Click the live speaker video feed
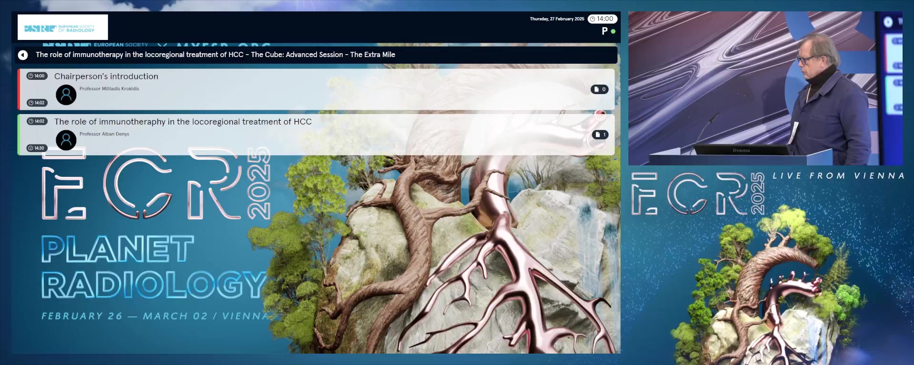Screen dimensions: 914x365 pos(765,88)
